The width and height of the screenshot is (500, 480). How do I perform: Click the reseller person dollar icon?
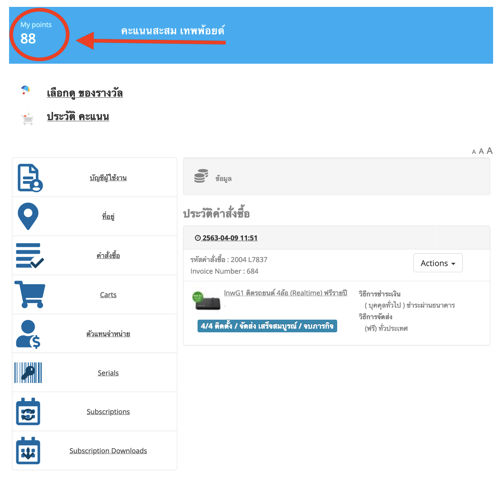coord(28,334)
